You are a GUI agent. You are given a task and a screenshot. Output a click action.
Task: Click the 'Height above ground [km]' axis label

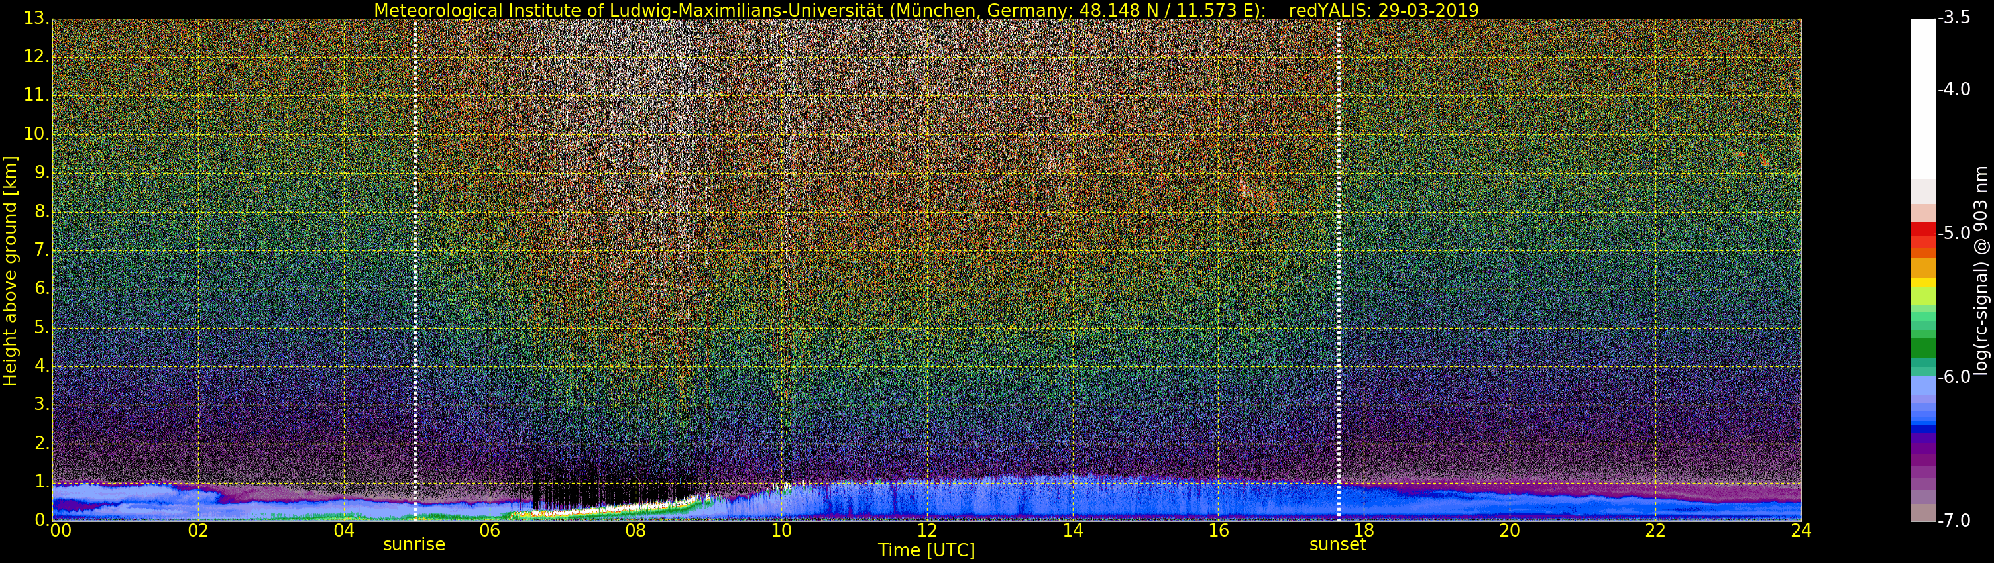click(x=10, y=271)
